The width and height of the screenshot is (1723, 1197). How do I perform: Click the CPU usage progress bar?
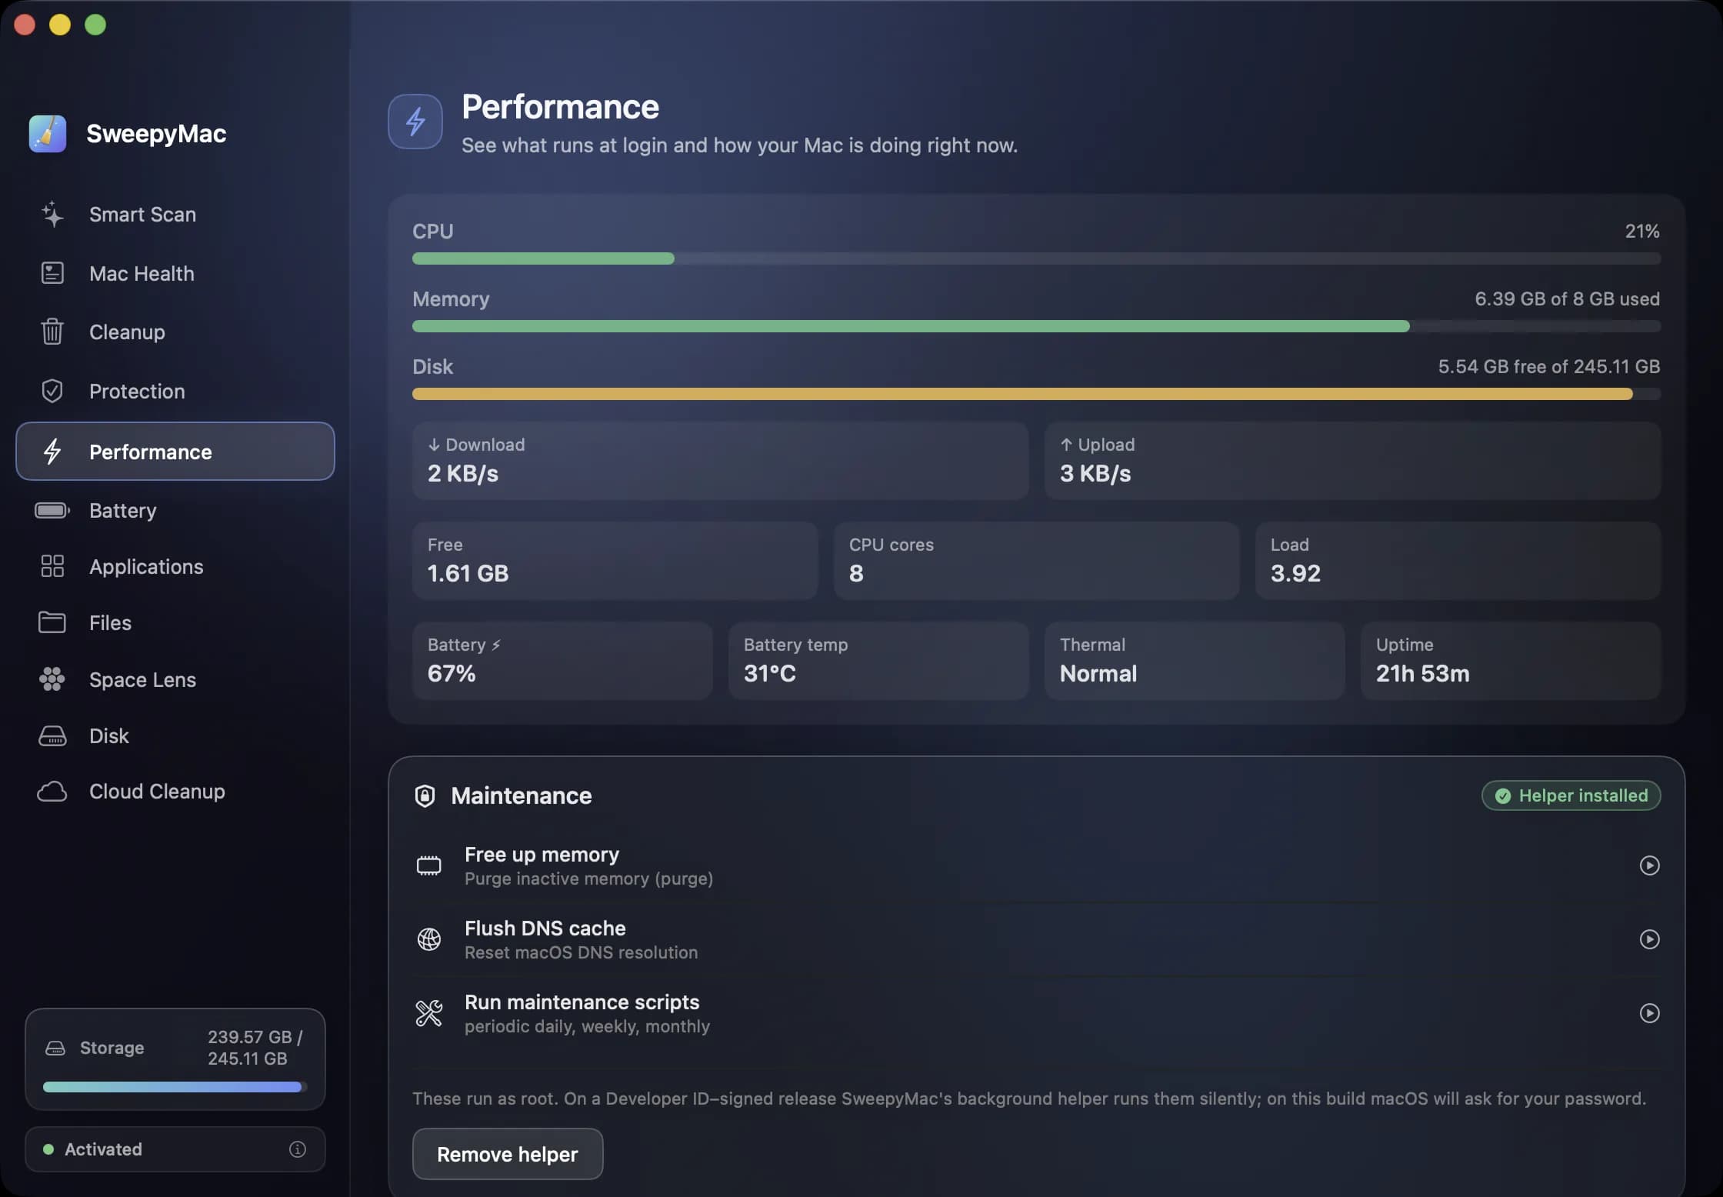coord(1036,258)
